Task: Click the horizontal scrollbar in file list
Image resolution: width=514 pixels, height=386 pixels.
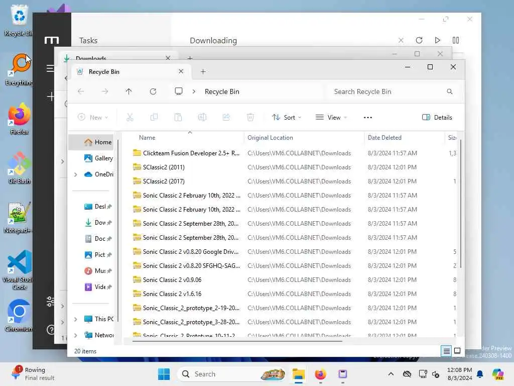Action: [237, 341]
